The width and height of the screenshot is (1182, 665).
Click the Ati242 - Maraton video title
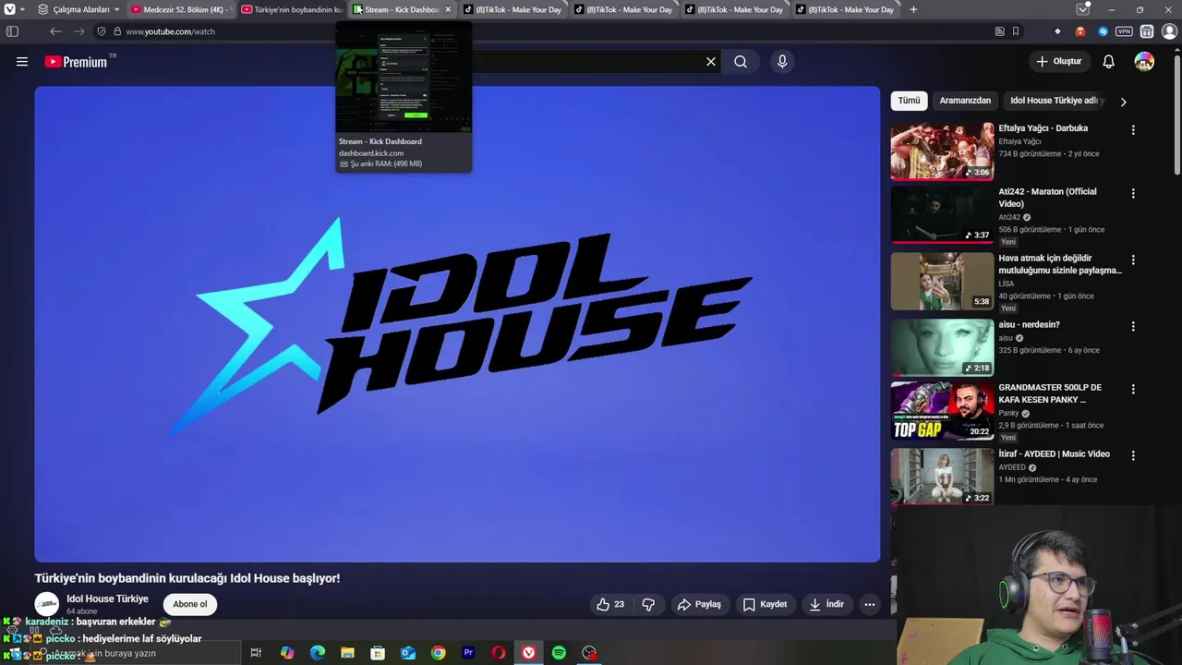(1047, 198)
